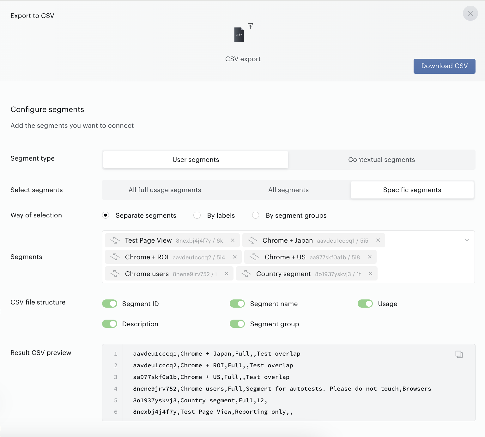
Task: Click sync icon on Chrome + ROI chip
Action: [x=115, y=257]
